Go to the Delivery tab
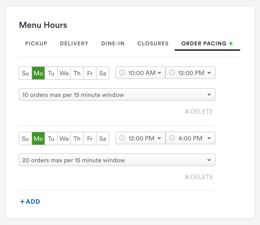The height and width of the screenshot is (225, 260). click(x=74, y=43)
